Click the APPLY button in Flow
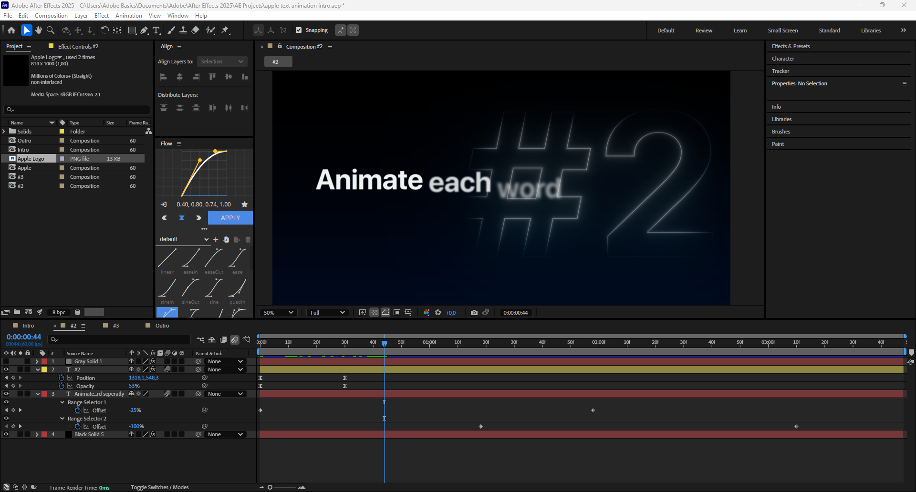Screen dimensions: 916x492 tap(230, 218)
